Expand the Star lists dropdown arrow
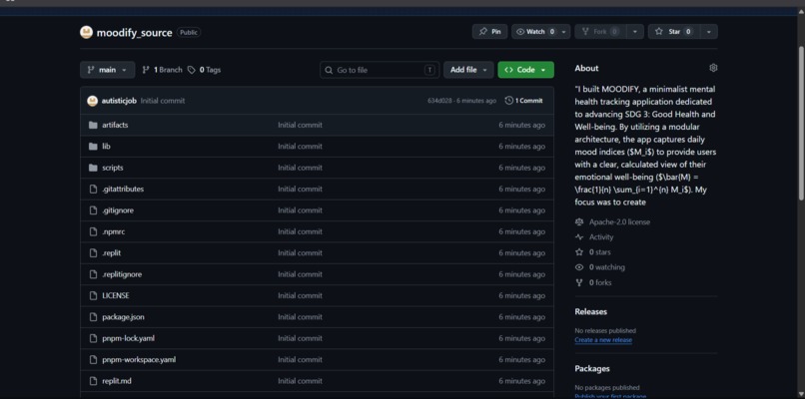The image size is (805, 399). (708, 32)
